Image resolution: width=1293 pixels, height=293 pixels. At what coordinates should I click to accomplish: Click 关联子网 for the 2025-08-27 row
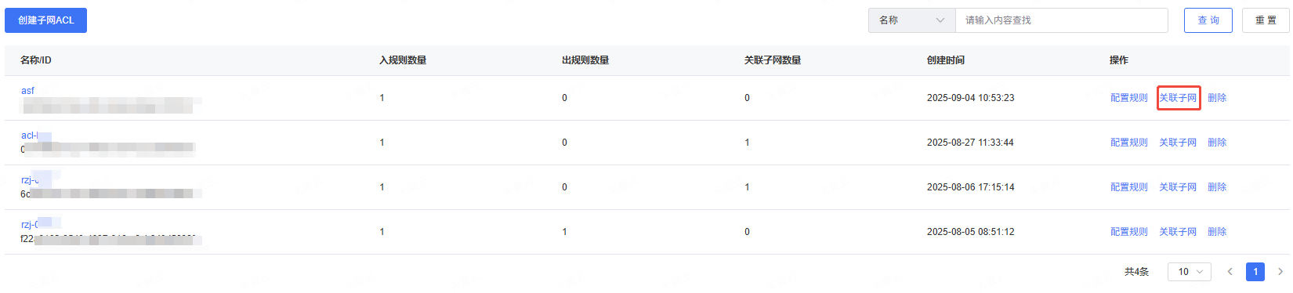[1178, 143]
